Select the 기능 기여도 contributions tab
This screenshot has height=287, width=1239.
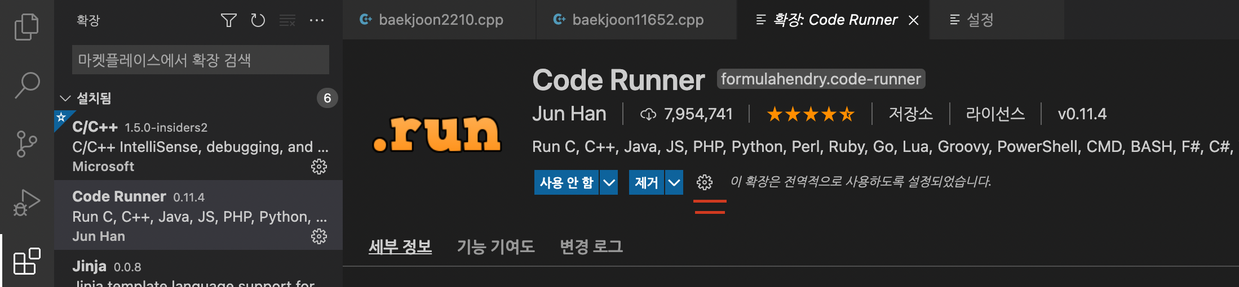coord(495,246)
